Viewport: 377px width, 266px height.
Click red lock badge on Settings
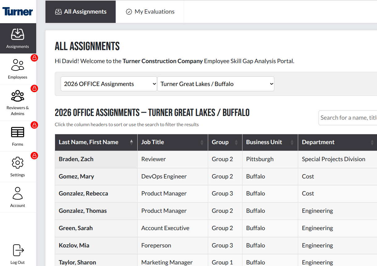(34, 156)
